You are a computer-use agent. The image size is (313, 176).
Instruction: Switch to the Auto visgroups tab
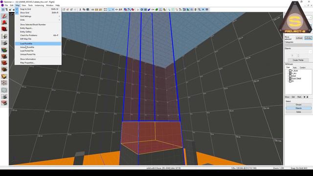[294, 67]
